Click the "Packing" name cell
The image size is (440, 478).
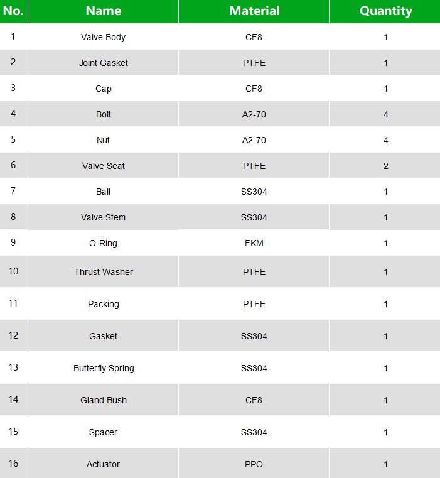[103, 304]
